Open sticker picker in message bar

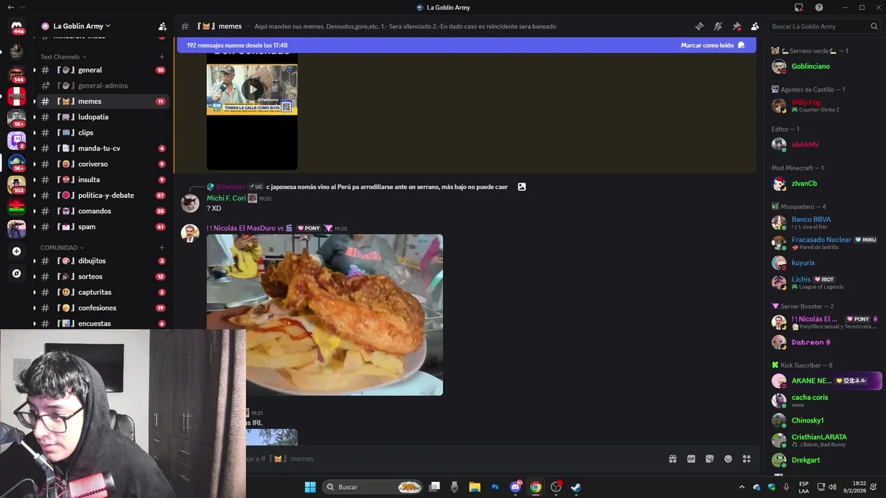point(709,459)
